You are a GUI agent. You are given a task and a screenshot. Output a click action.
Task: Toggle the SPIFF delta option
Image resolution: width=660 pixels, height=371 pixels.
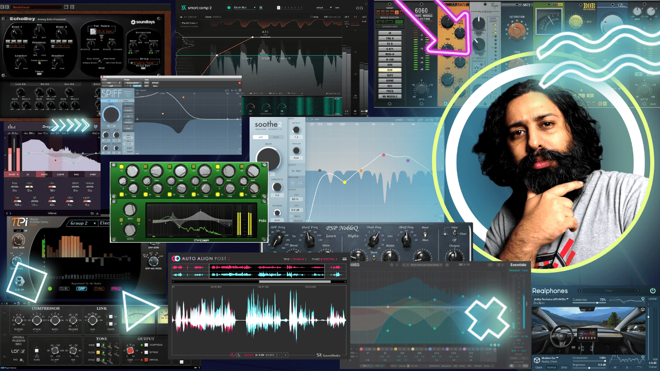point(127,148)
